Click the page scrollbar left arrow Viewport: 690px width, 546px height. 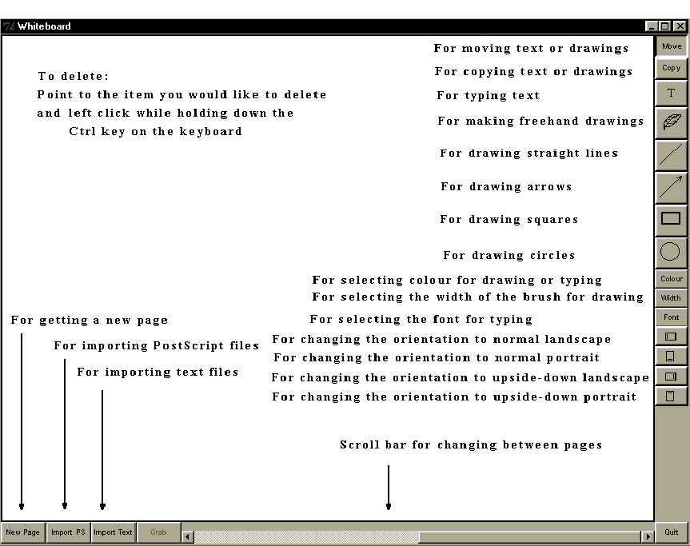tap(188, 536)
